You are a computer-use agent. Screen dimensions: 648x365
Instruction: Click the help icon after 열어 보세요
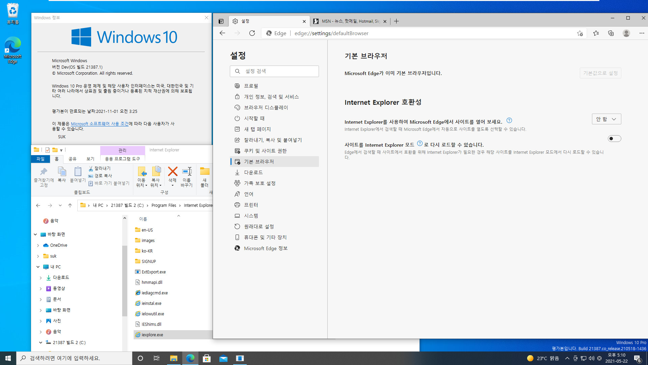coord(509,120)
